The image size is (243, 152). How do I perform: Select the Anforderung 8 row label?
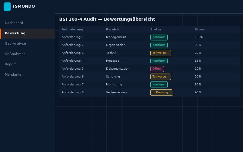(x=73, y=92)
